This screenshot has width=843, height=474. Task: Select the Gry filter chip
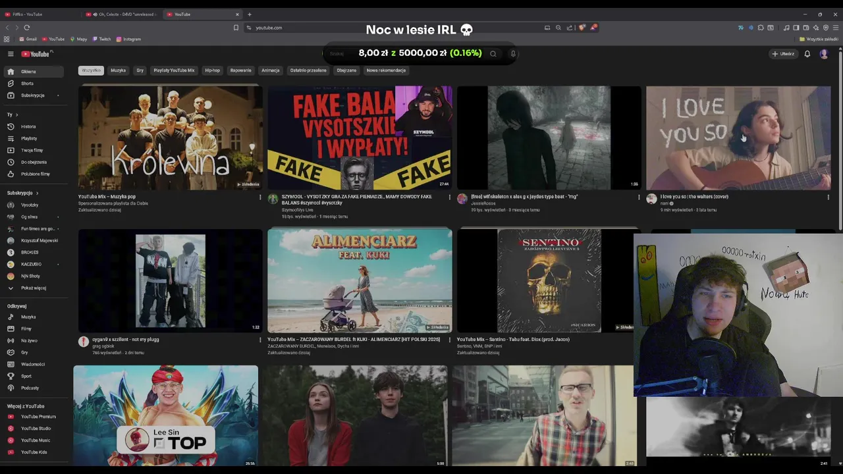click(x=140, y=70)
